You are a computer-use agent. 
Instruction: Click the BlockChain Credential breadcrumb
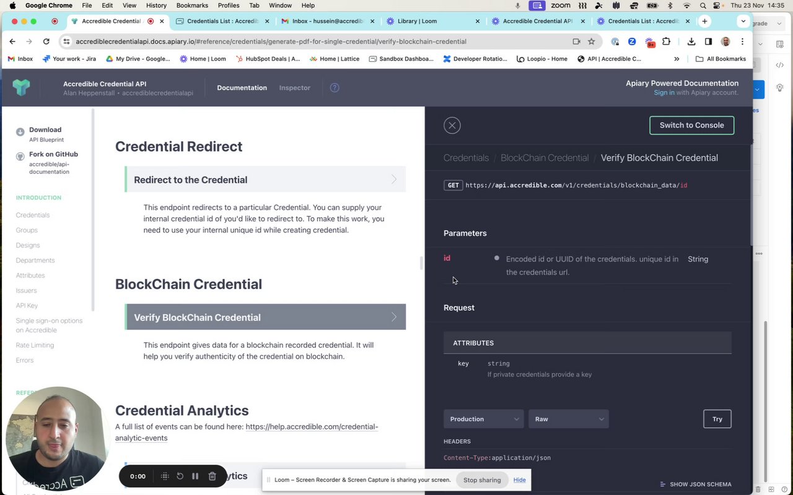[545, 158]
